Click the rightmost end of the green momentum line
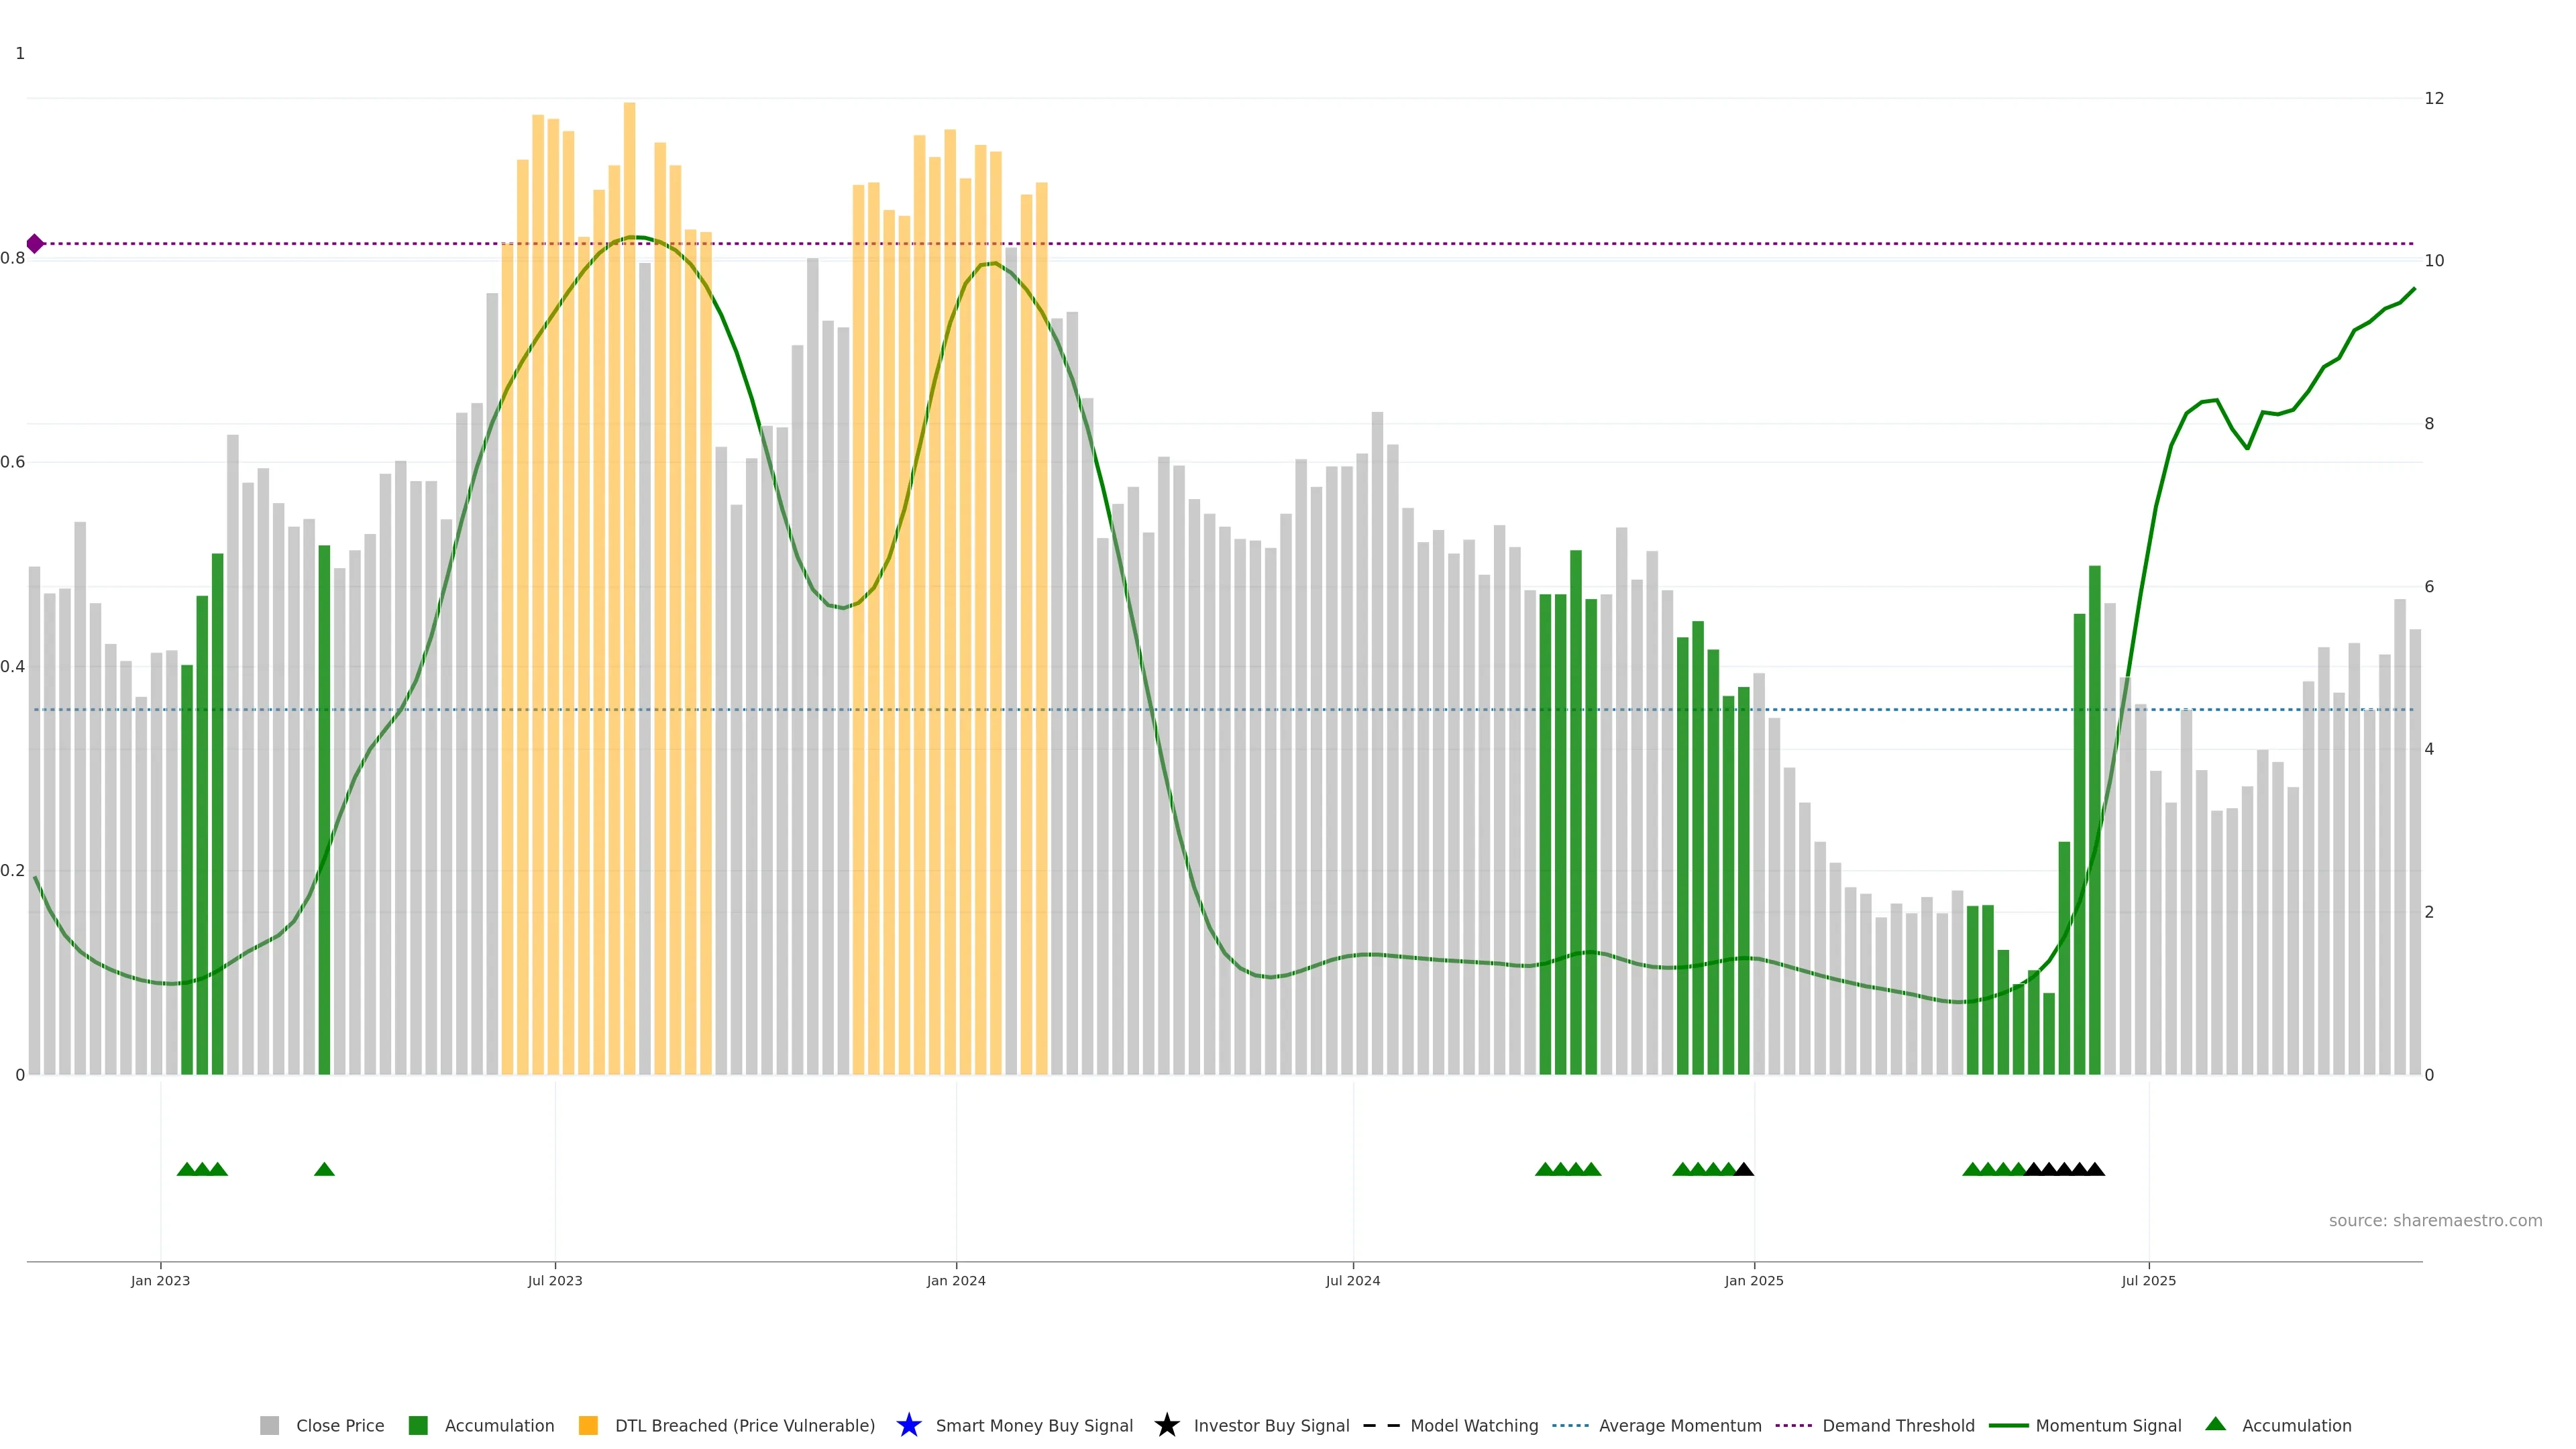Screen dimensions: 2576x1449 [2414, 289]
